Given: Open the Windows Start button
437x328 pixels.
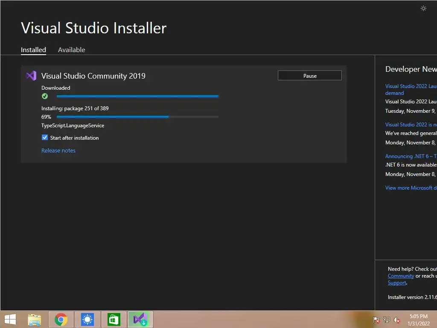Looking at the screenshot, I should coord(10,319).
